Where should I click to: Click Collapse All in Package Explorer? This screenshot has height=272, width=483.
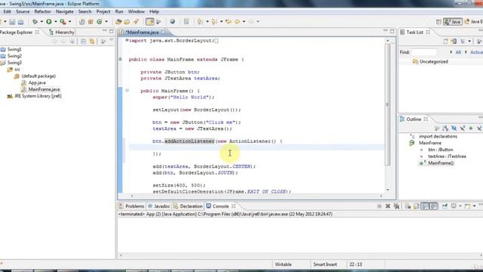[84, 42]
